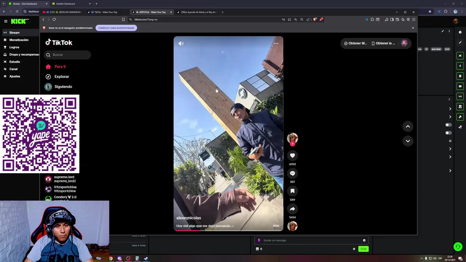Click Kick chat message input field
The height and width of the screenshot is (262, 466).
click(x=311, y=240)
